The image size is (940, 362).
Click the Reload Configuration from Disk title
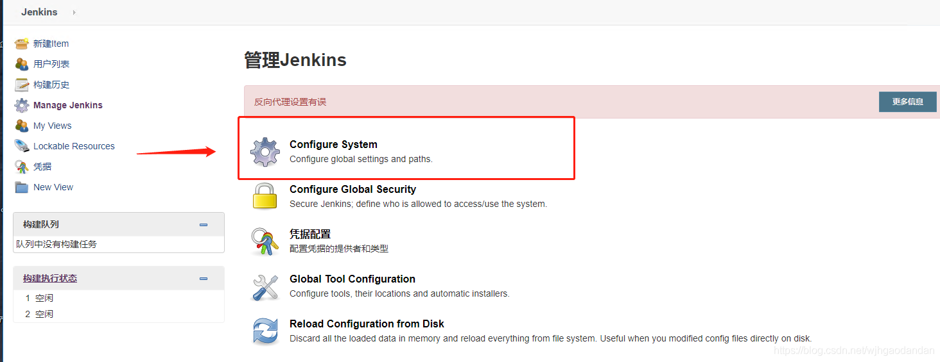(x=367, y=324)
